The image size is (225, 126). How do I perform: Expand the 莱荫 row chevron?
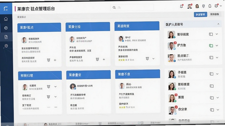tap(218, 98)
